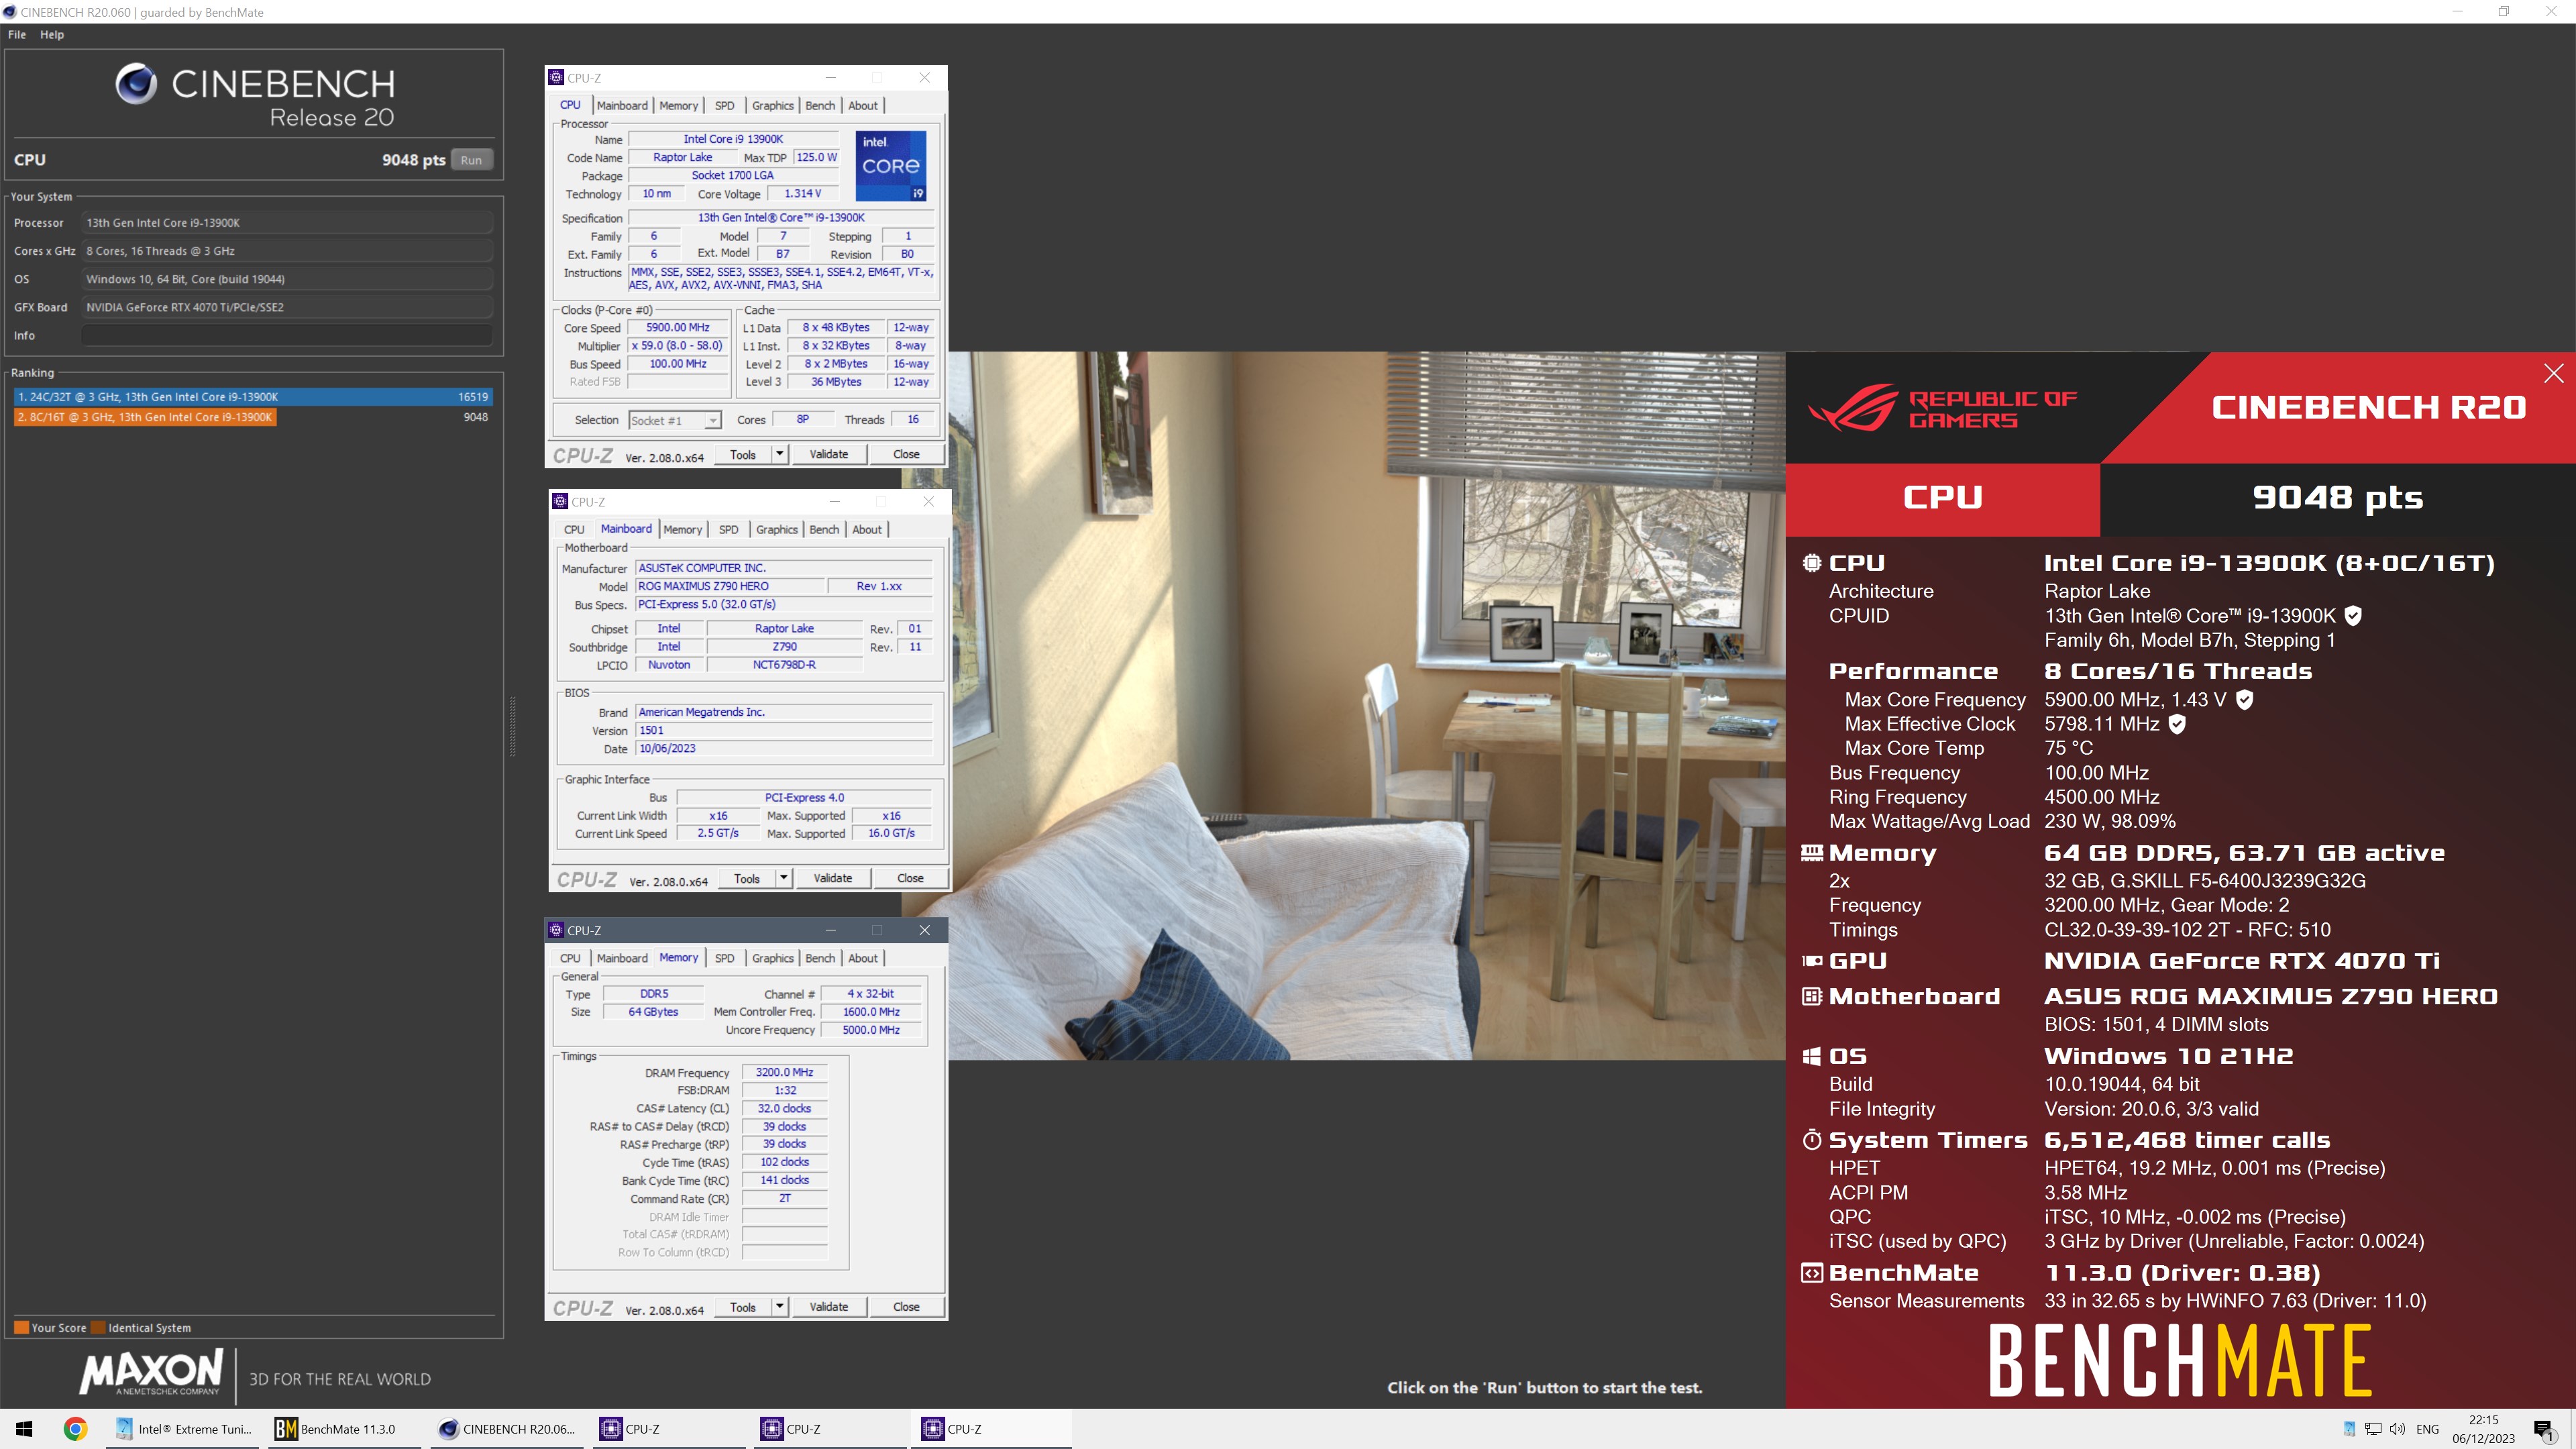
Task: Click the shield icon beside Max Effective Clock
Action: point(2177,724)
